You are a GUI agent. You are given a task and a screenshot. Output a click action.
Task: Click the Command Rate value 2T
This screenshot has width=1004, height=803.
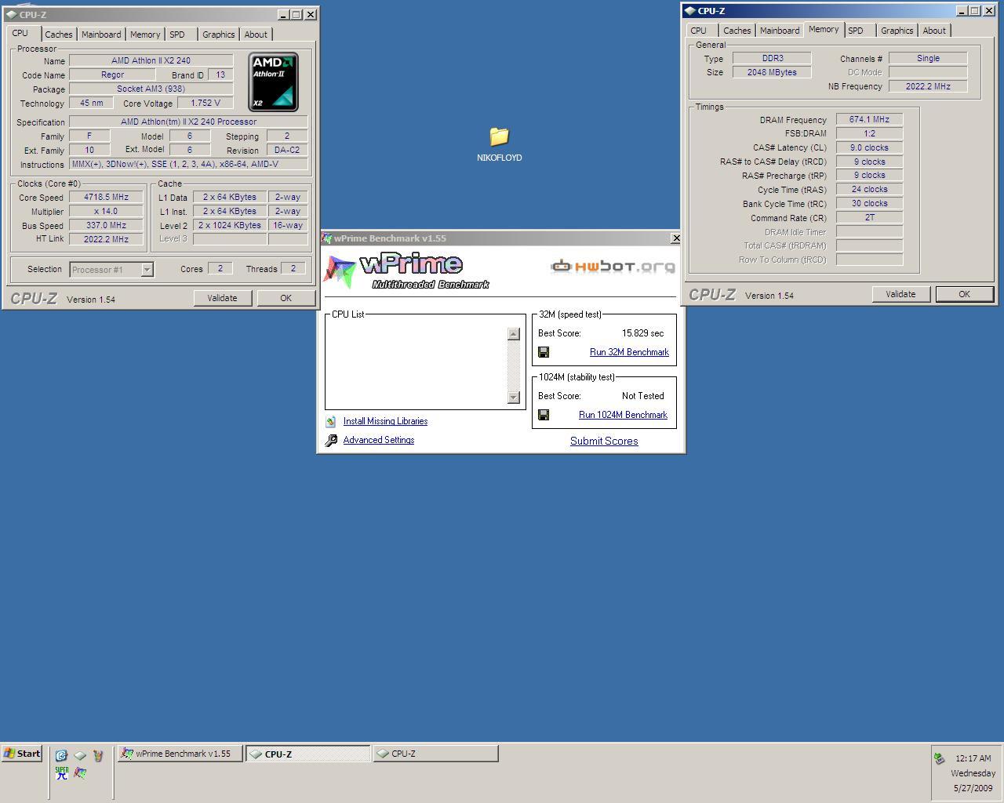(869, 217)
